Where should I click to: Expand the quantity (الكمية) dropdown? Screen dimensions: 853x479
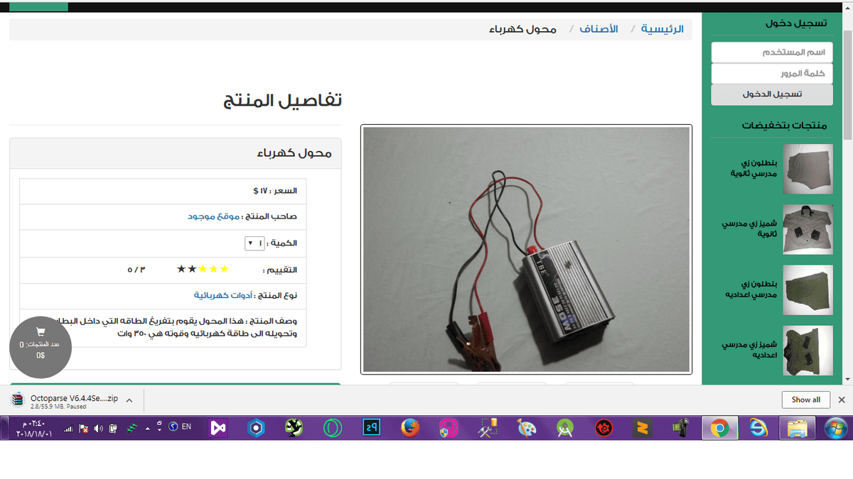click(254, 243)
